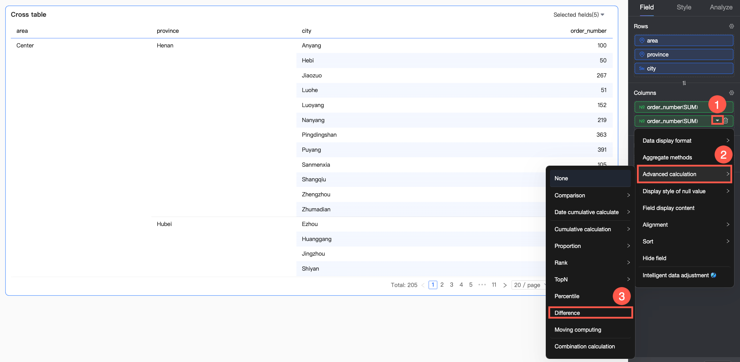Go to page 5

click(471, 285)
